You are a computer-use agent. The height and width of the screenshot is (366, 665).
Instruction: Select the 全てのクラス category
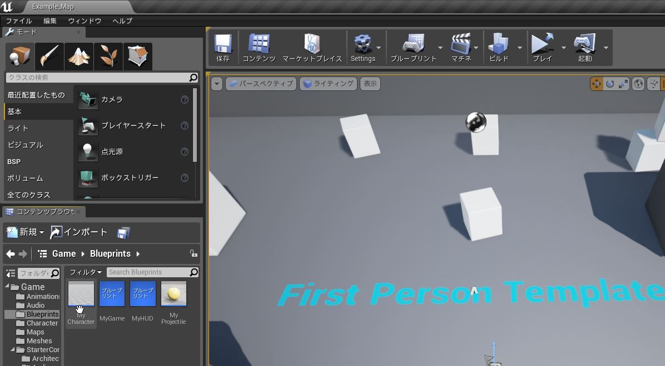click(38, 195)
